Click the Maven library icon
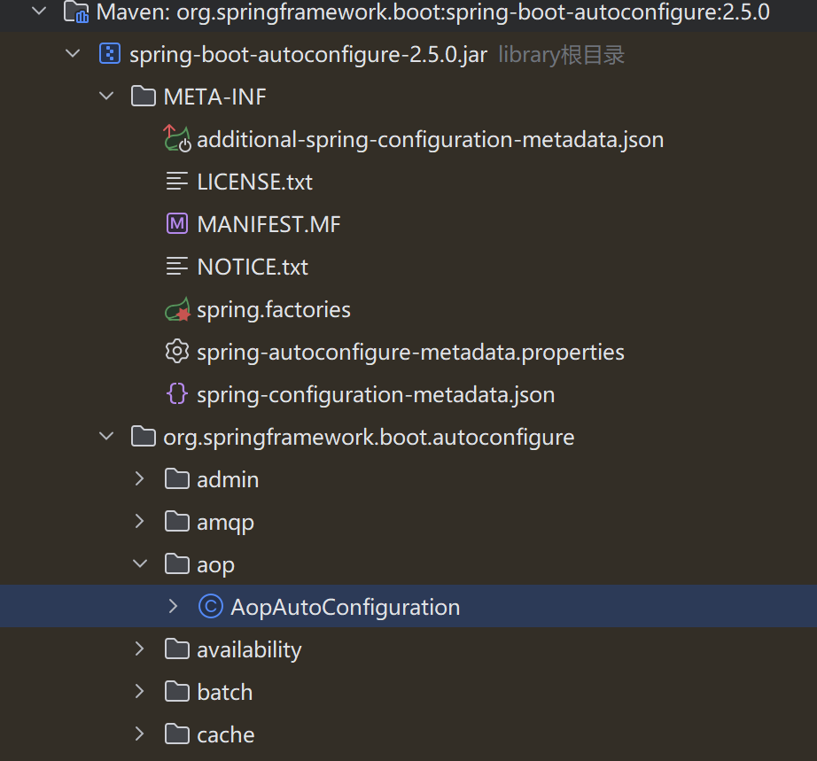 point(76,12)
